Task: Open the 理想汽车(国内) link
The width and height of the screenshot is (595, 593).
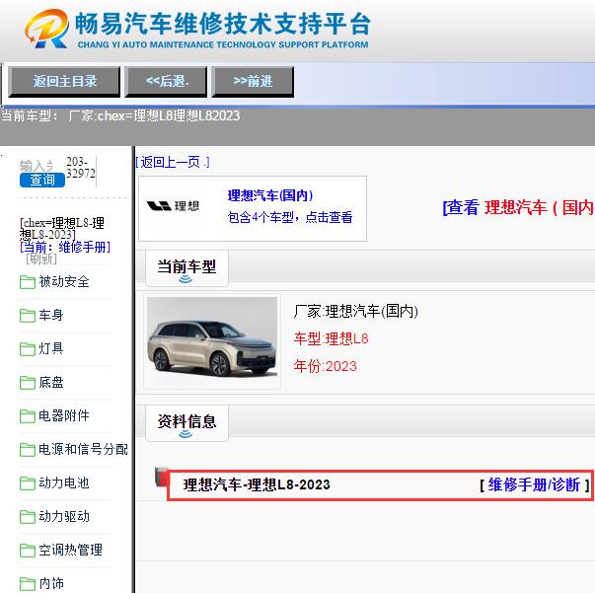Action: point(270,195)
